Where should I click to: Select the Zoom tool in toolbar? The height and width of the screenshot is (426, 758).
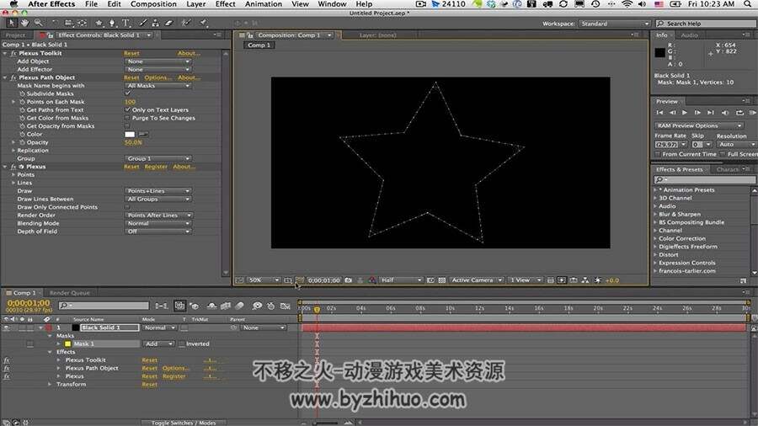[38, 23]
